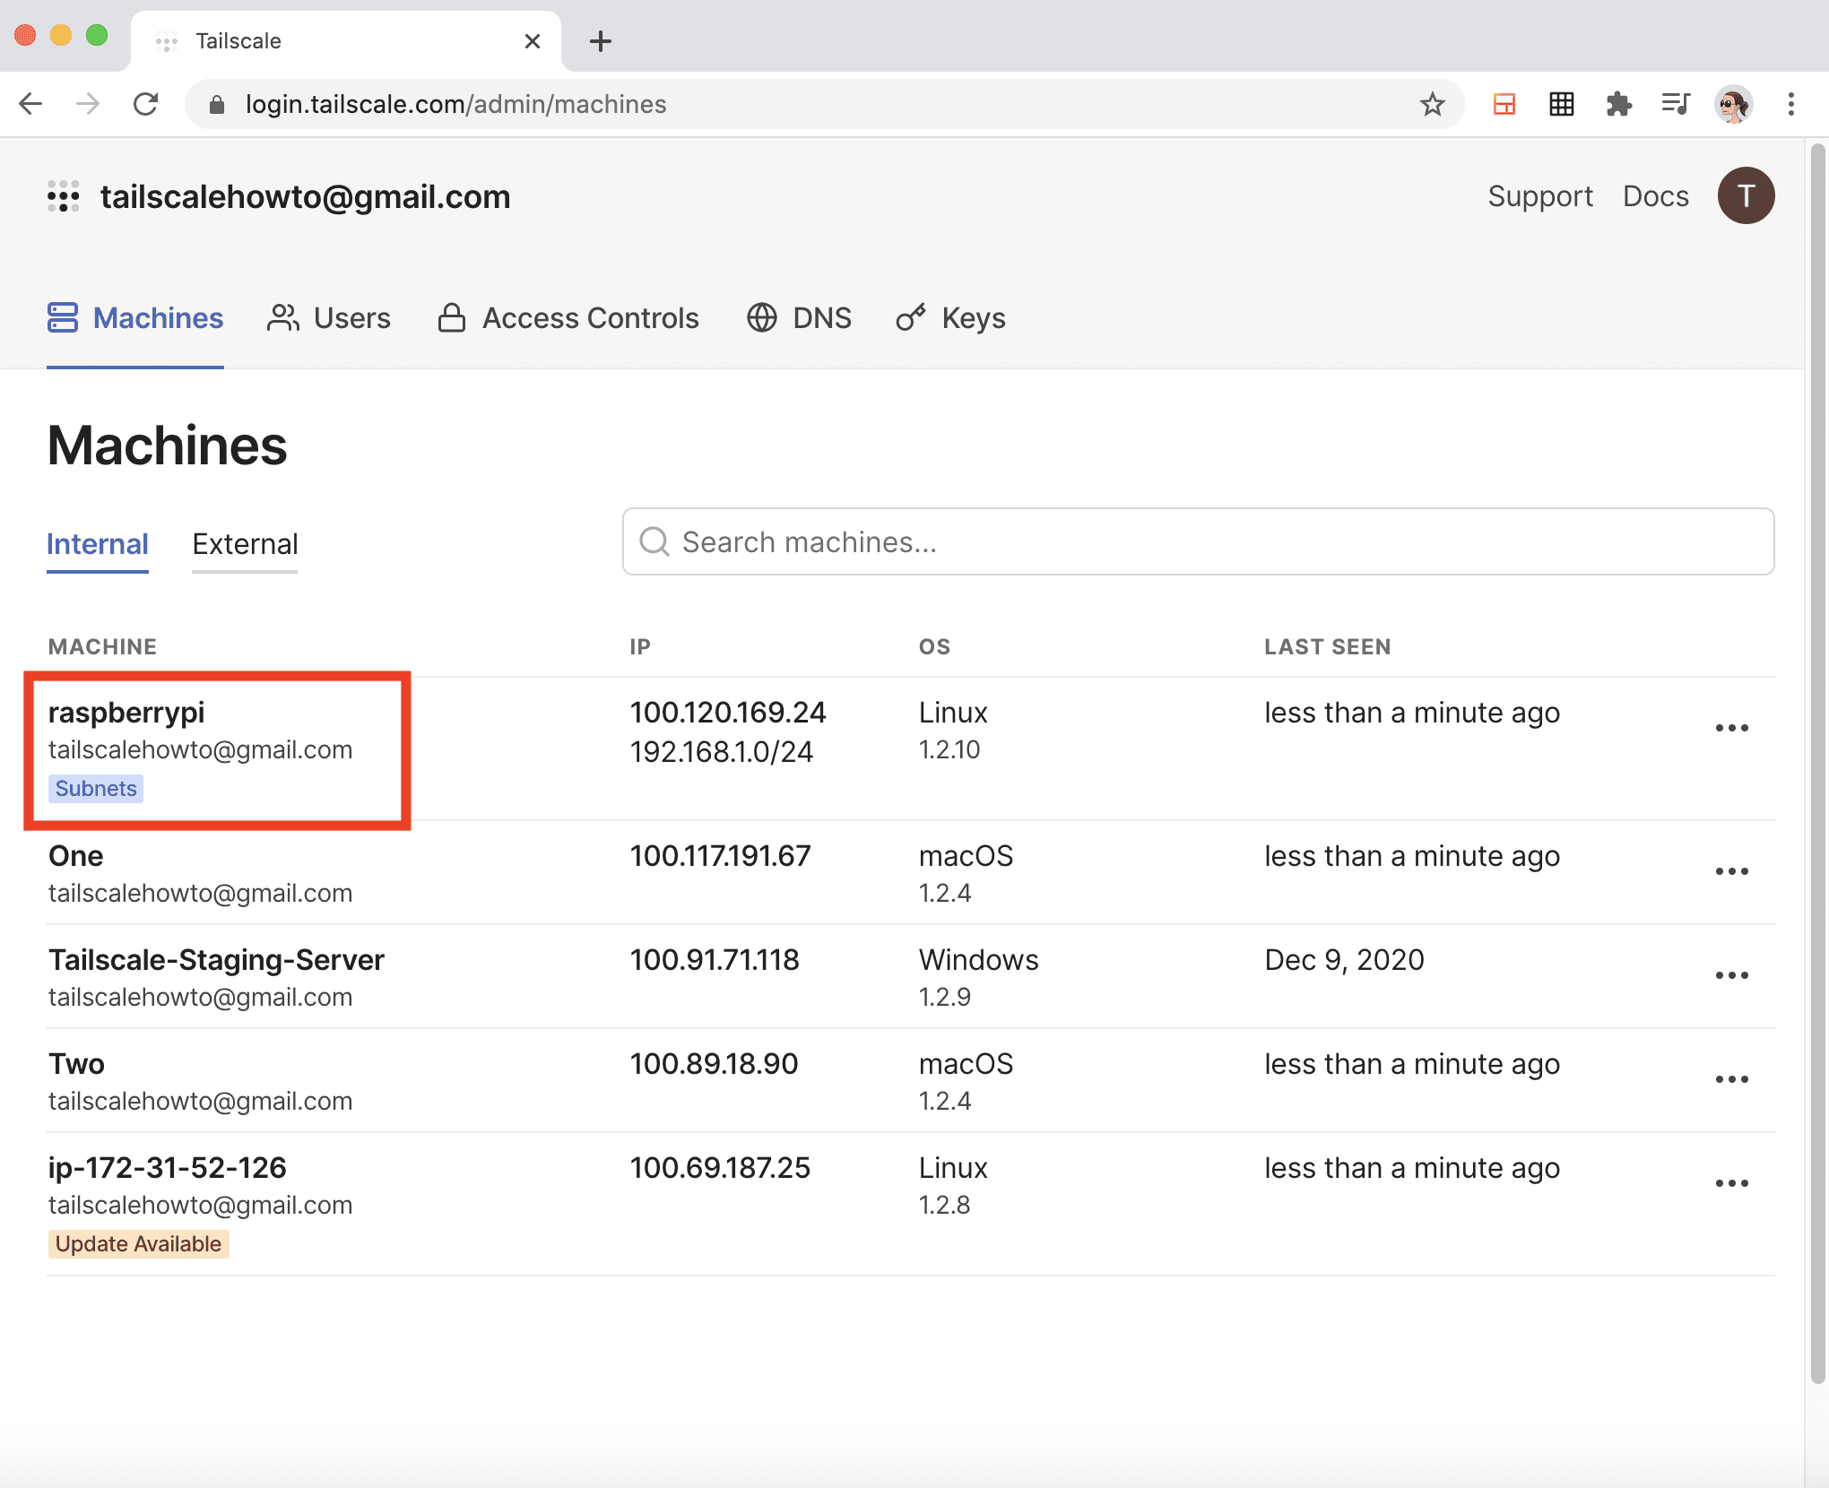
Task: Open the Extensions puzzle piece menu
Action: click(x=1618, y=104)
